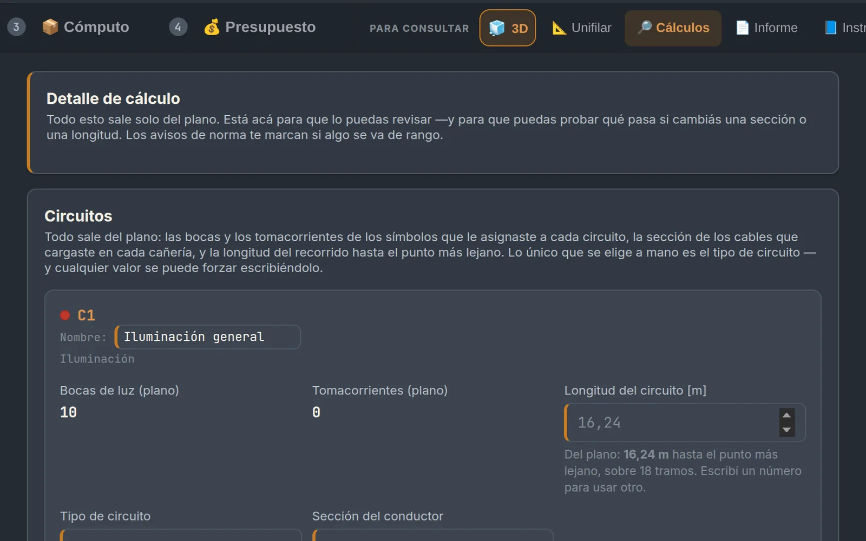Click the money bag icon beside Presupuesto
Image resolution: width=866 pixels, height=541 pixels.
pyautogui.click(x=212, y=27)
